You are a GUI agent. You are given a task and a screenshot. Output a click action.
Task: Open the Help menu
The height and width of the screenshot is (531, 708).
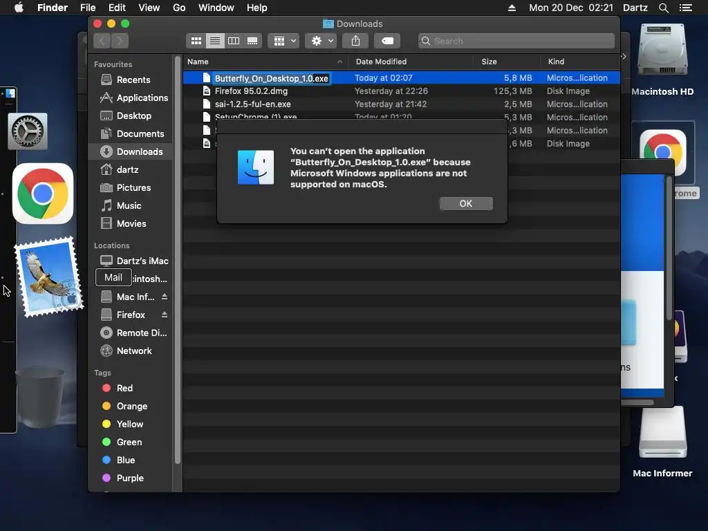tap(257, 8)
